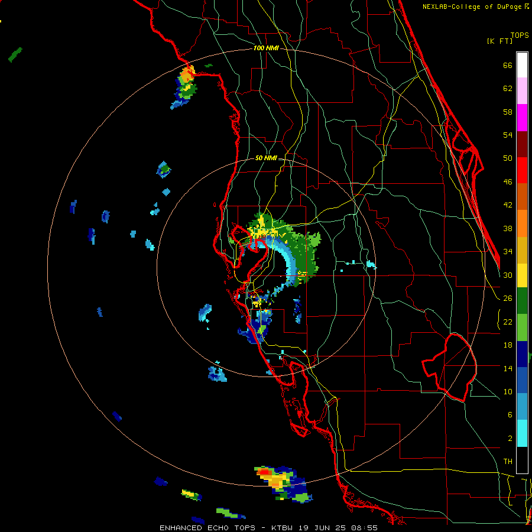Select the light green legend swatch
Screen dimensions: 532x532
tap(522, 327)
